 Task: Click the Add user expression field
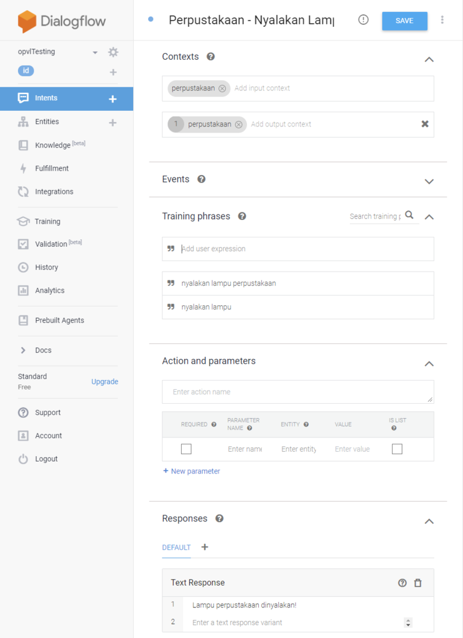tap(298, 249)
